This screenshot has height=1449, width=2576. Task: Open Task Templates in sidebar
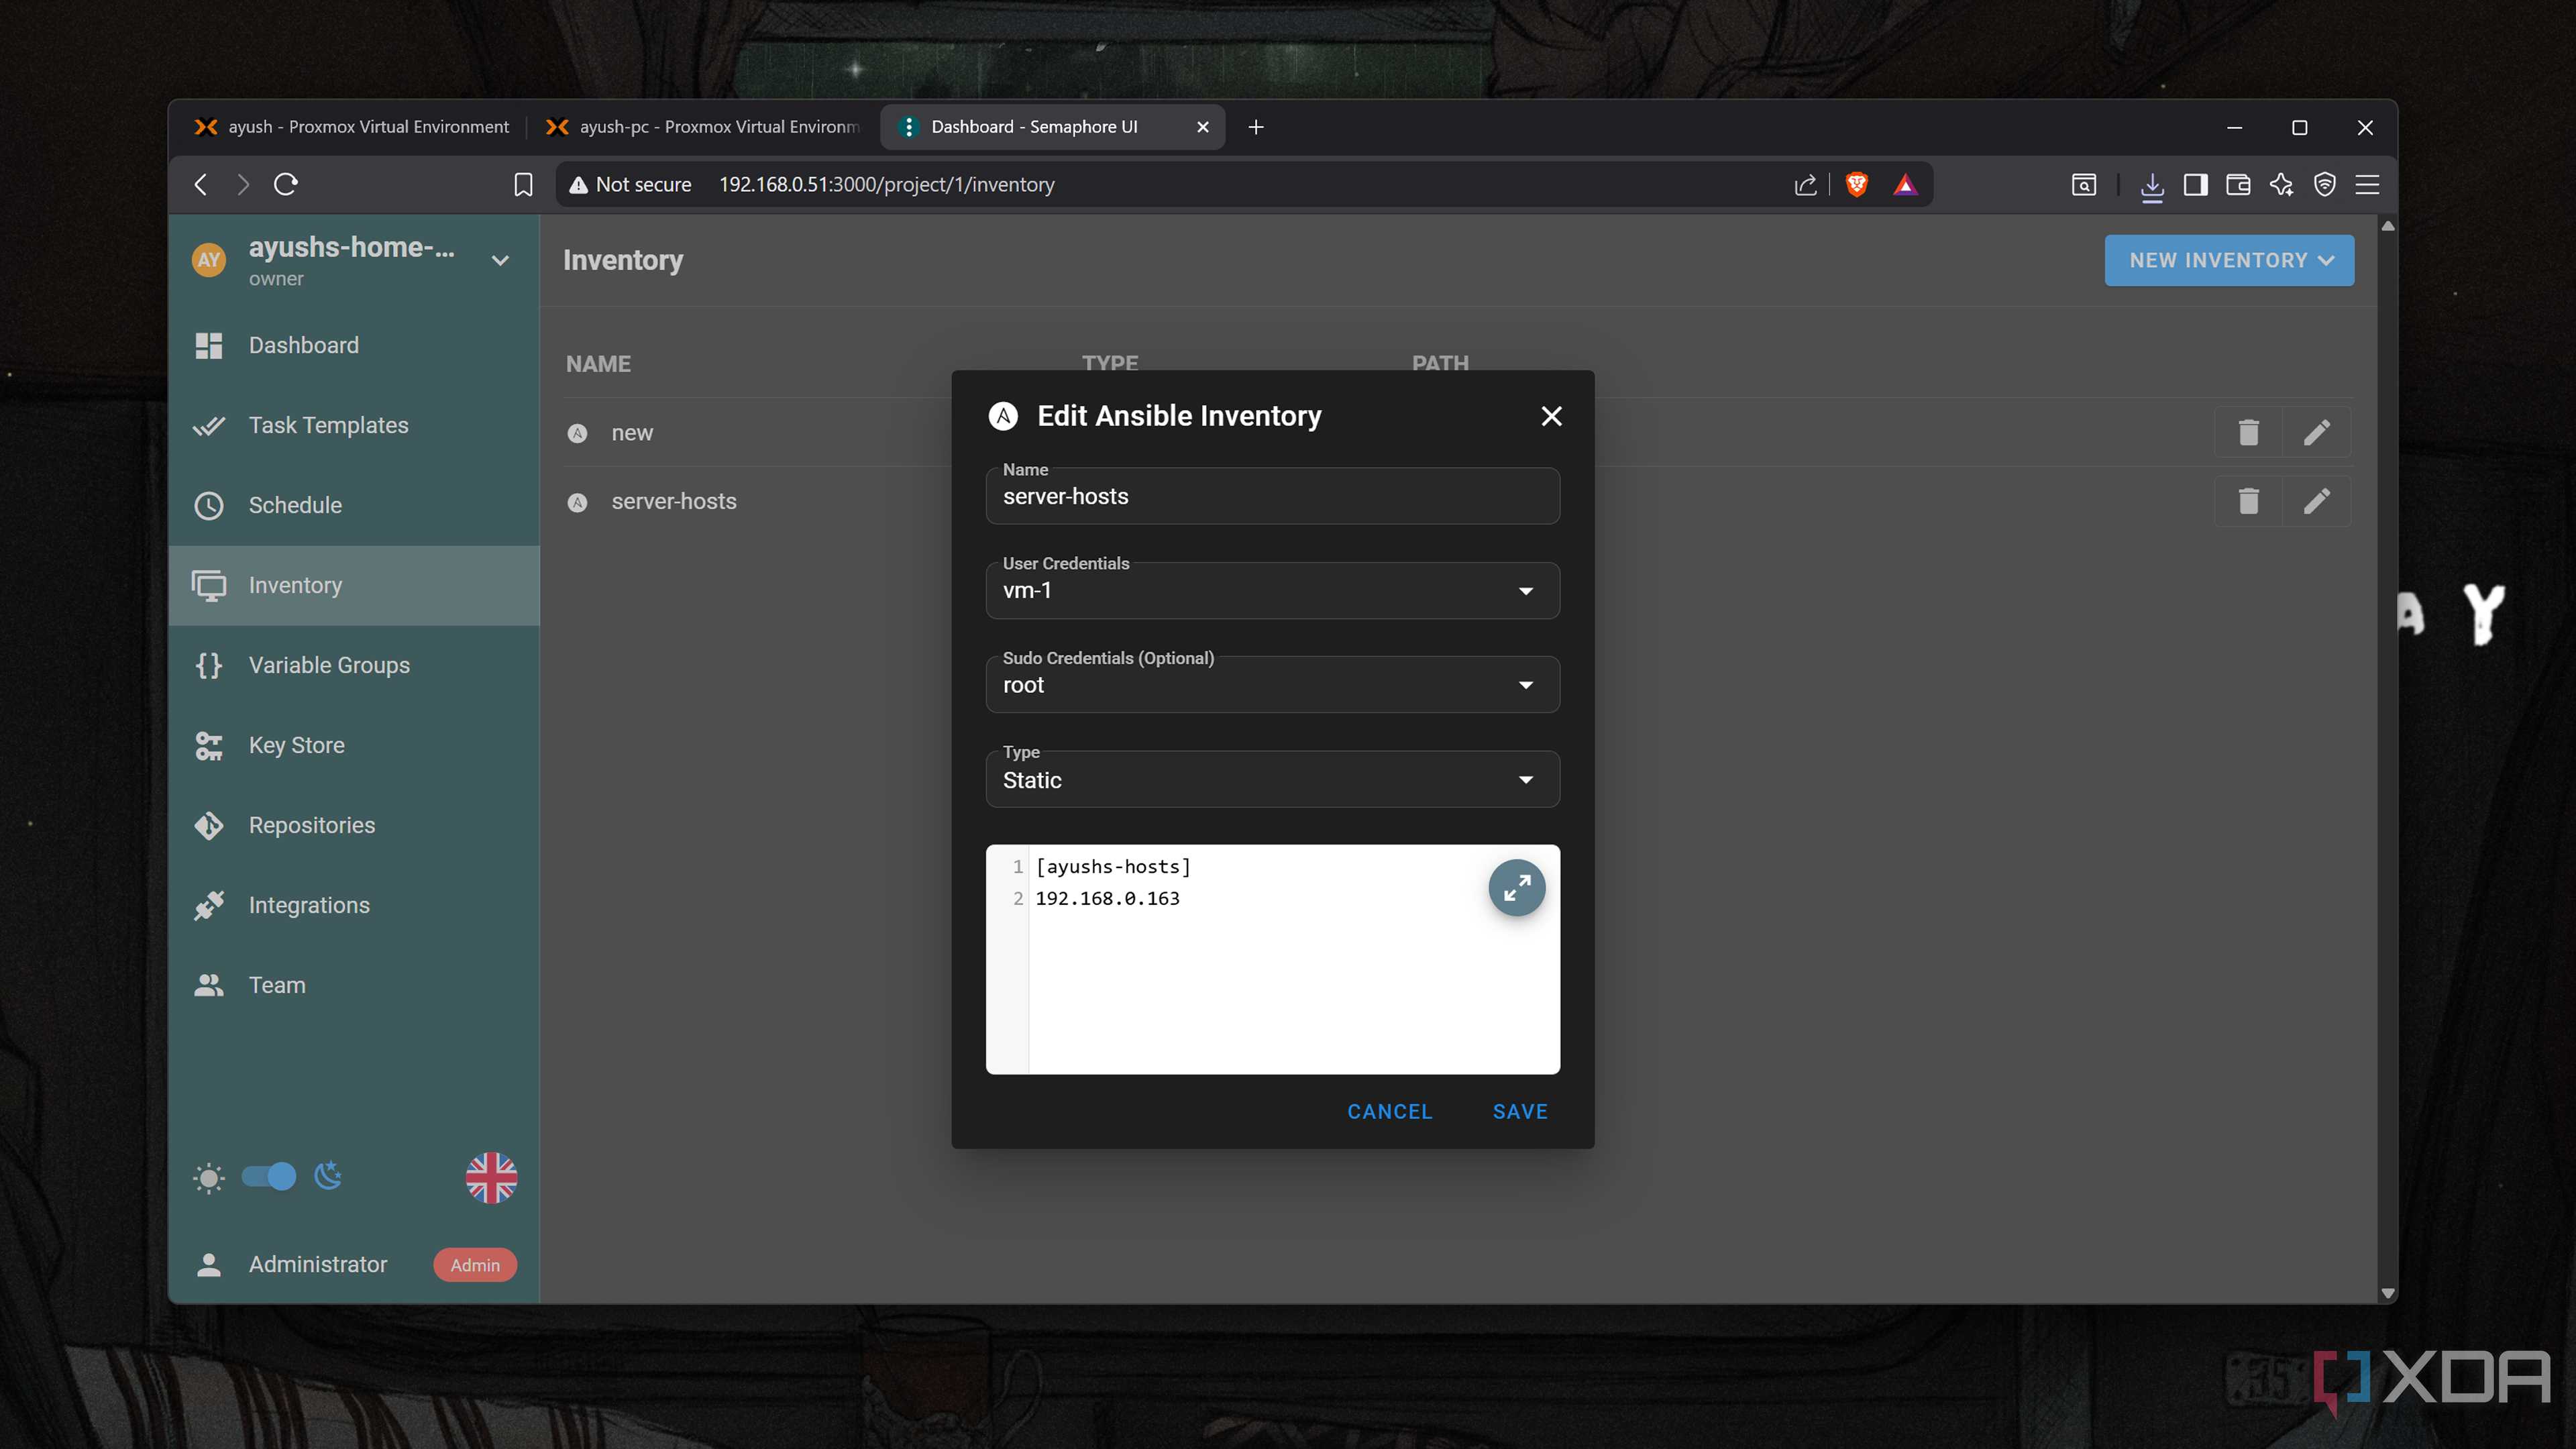click(354, 425)
